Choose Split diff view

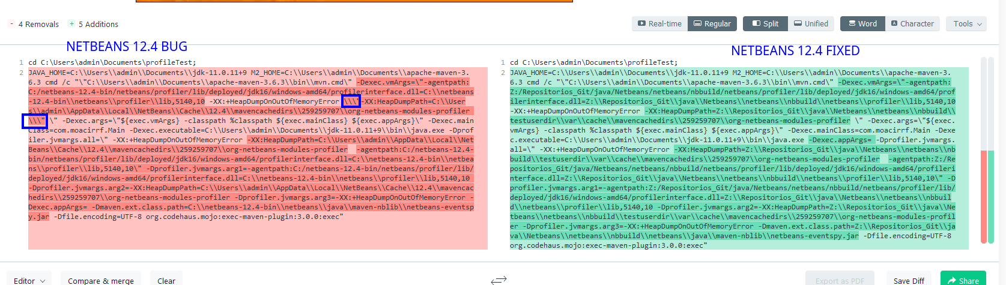pos(766,24)
